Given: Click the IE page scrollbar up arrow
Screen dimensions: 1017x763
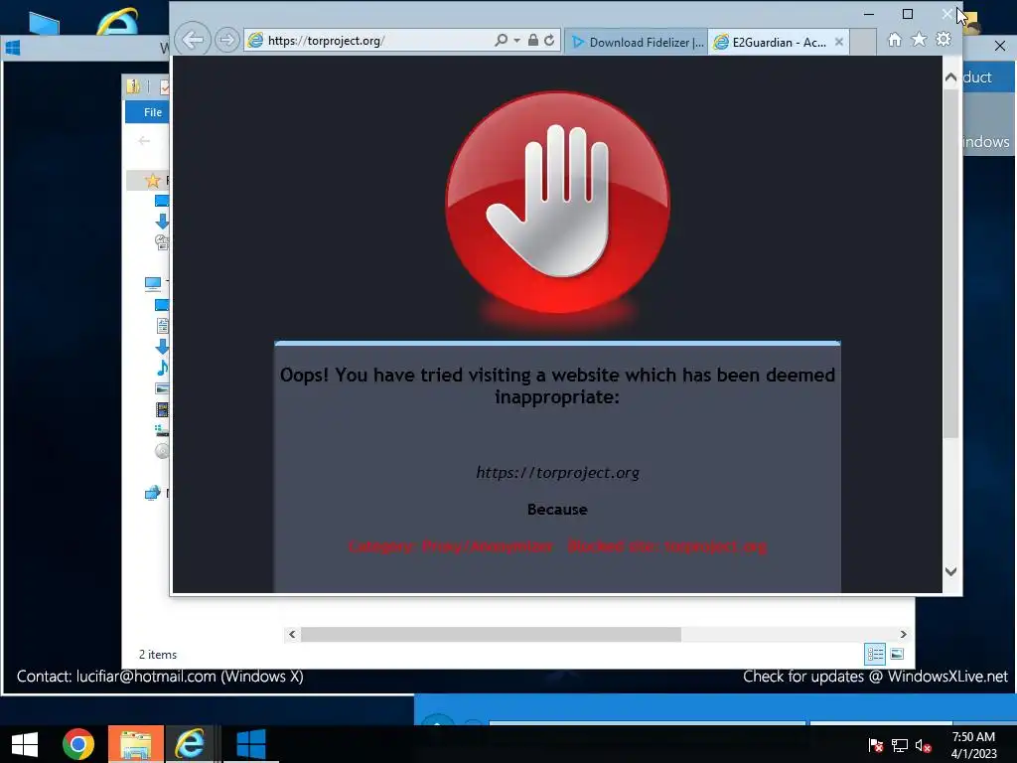Looking at the screenshot, I should [950, 77].
